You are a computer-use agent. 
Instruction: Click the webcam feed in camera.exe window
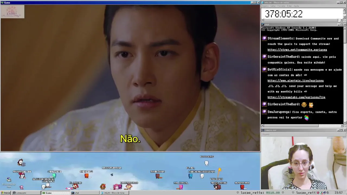click(304, 163)
